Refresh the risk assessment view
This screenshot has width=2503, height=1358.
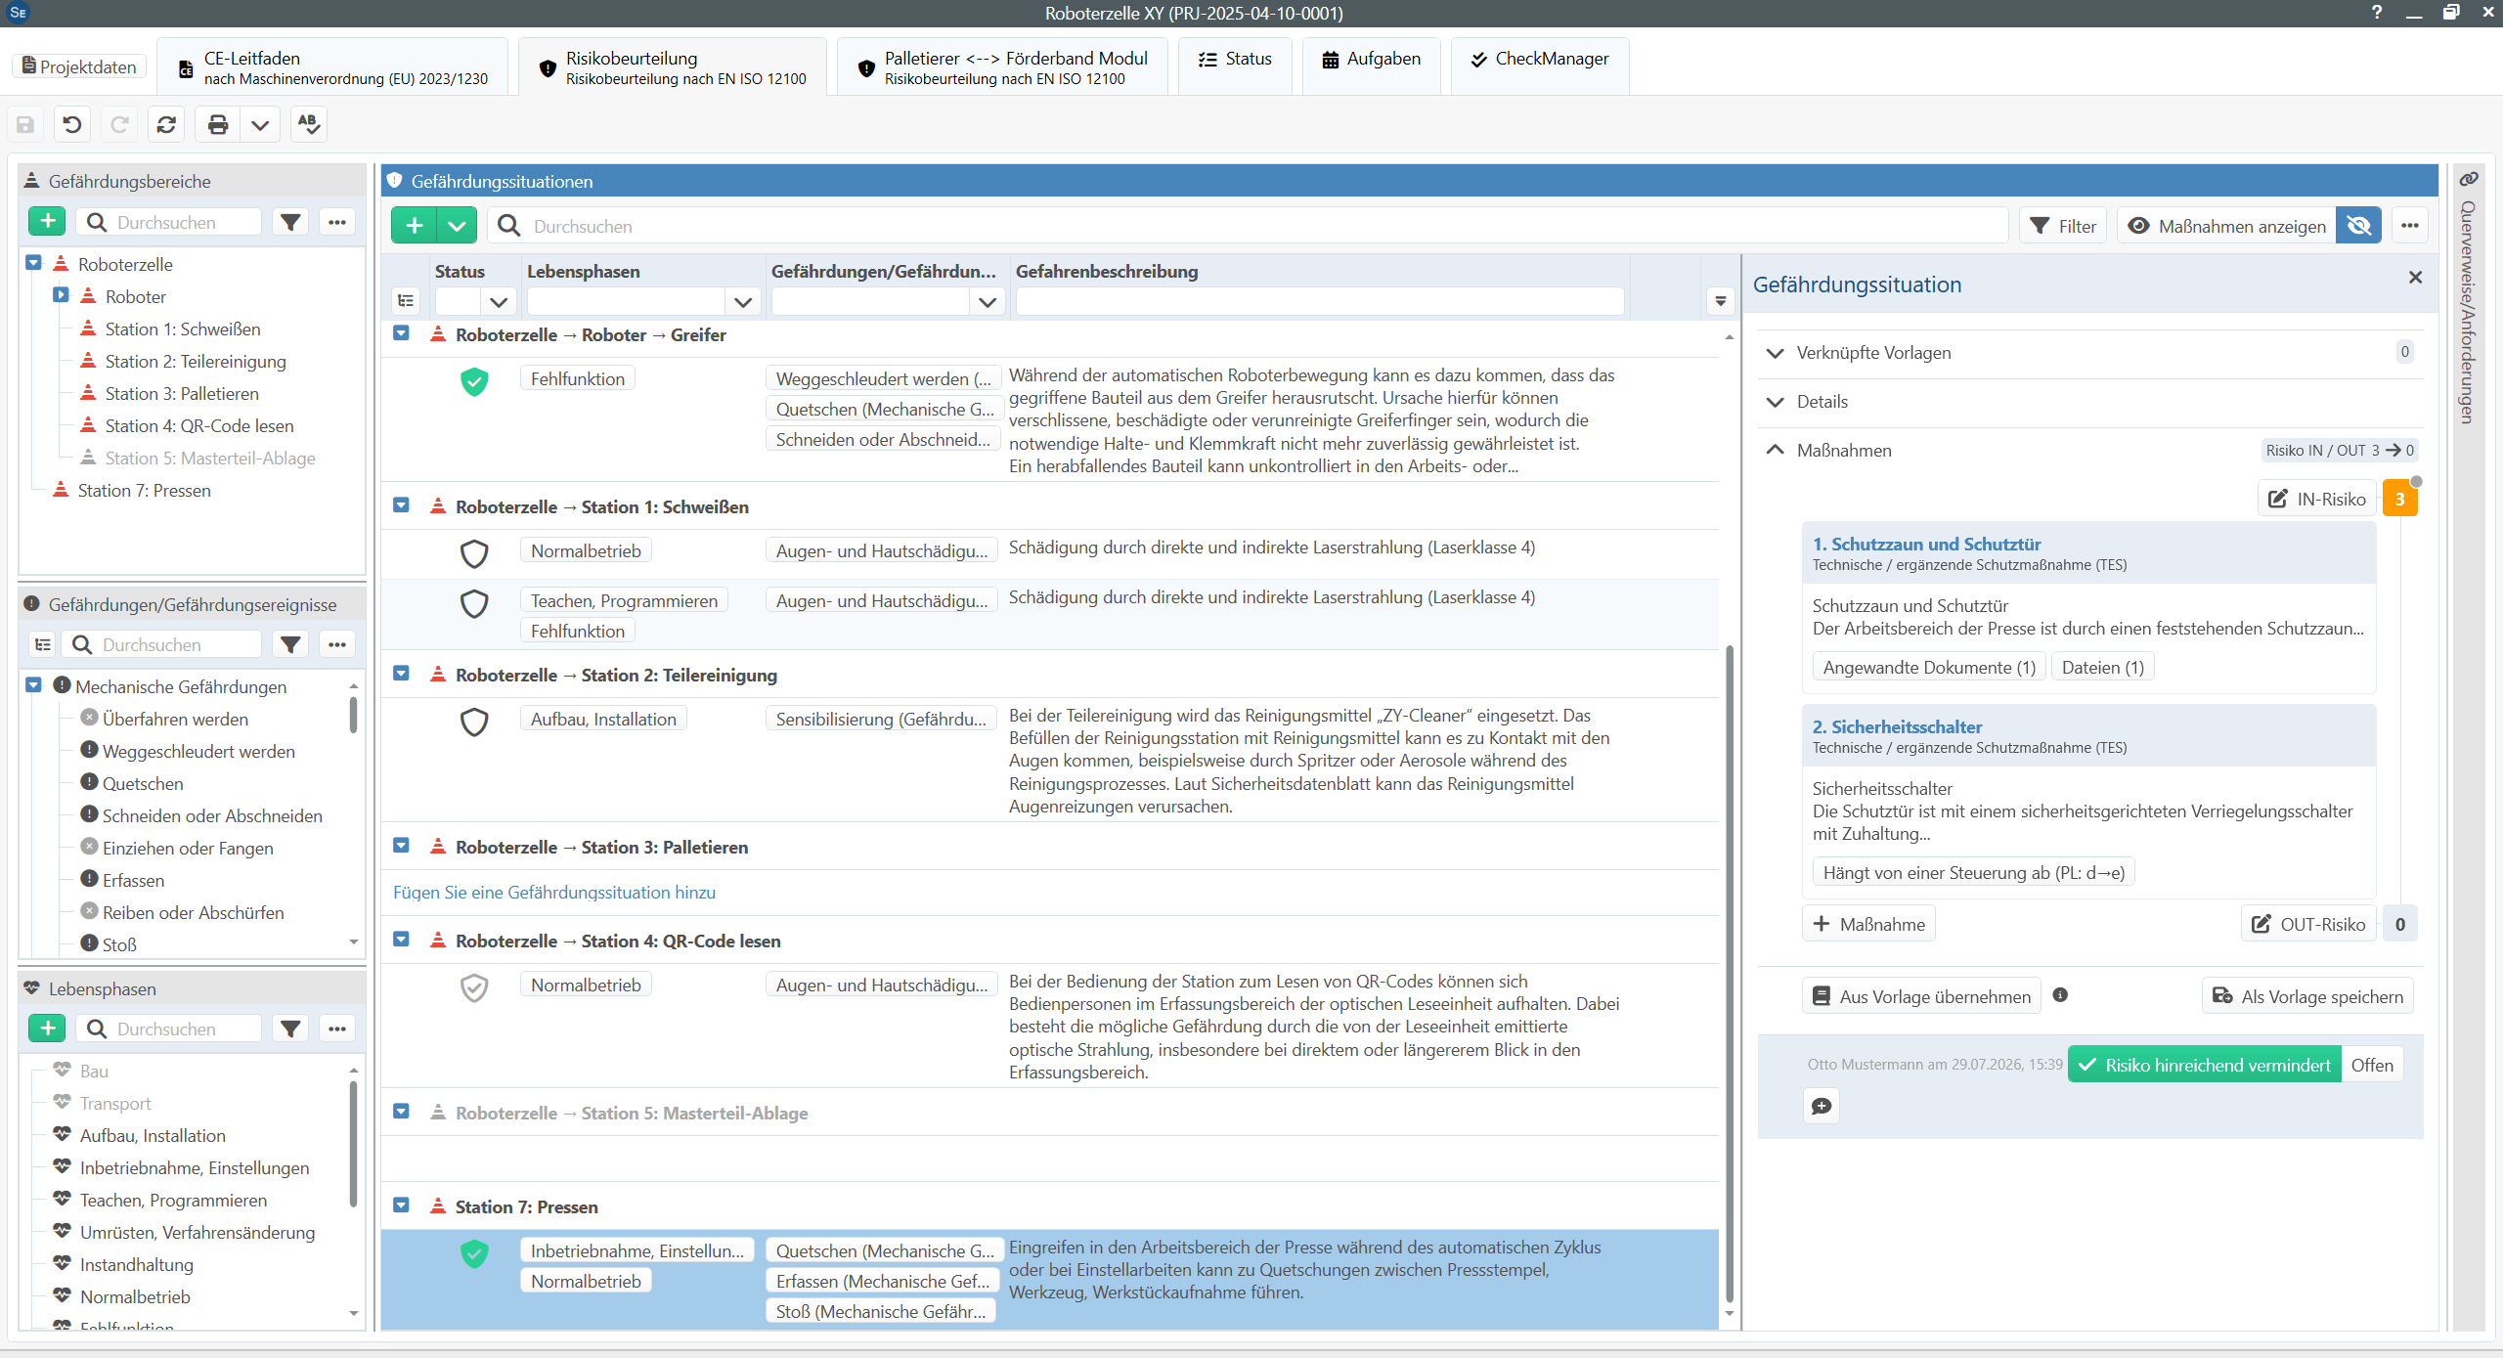167,124
